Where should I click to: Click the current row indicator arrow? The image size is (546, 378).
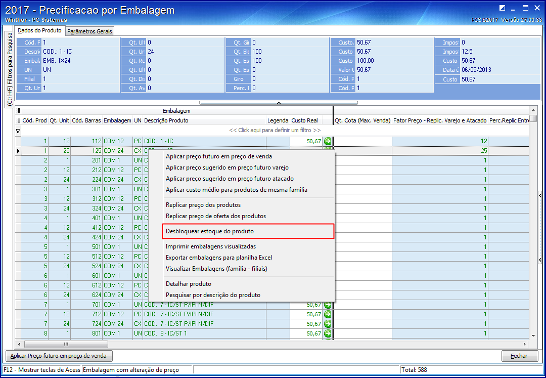(18, 151)
